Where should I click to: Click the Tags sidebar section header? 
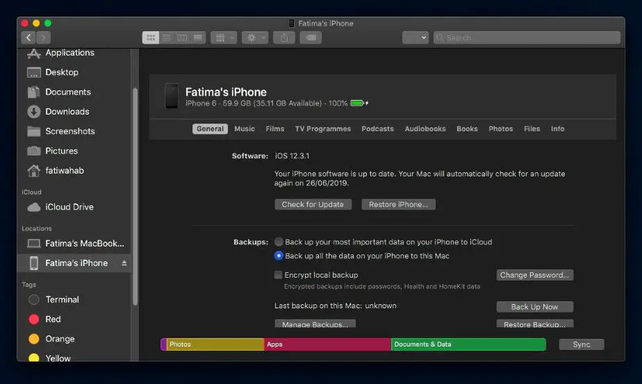pos(28,285)
